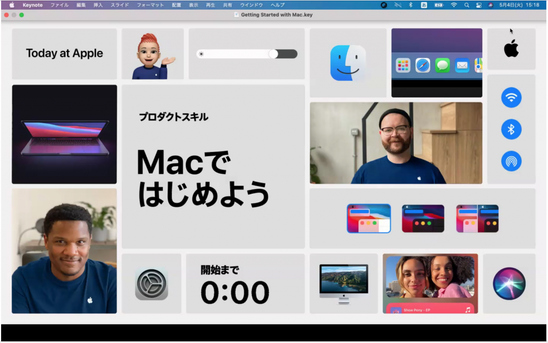The image size is (548, 343).
Task: Click the date and time 5月4日(火) 15:18
Action: 519,5
